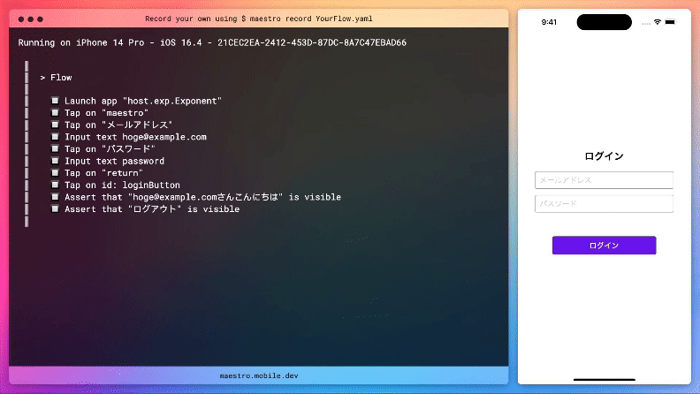Click the Wi-Fi icon in iPhone status bar
Viewport: 700px width, 394px height.
pyautogui.click(x=657, y=22)
